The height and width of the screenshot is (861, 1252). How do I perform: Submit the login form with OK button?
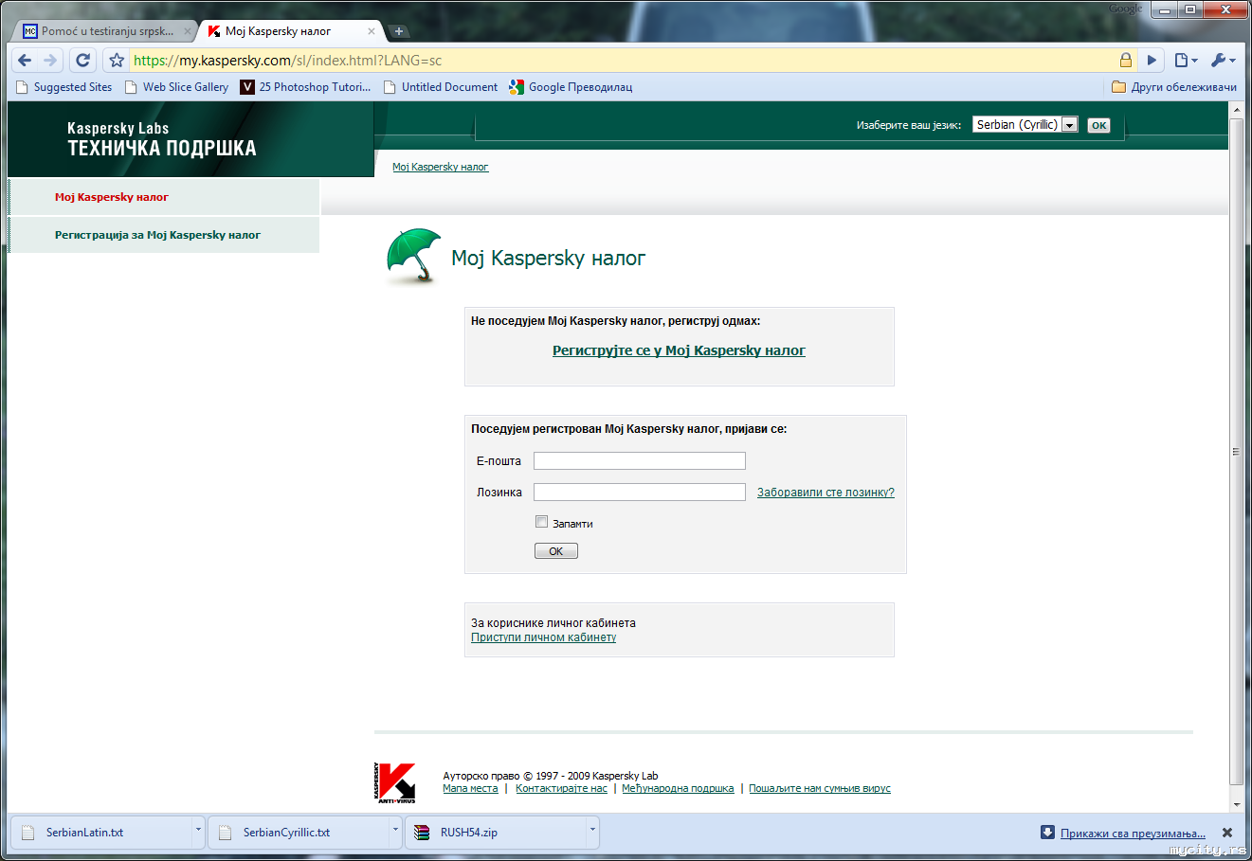tap(556, 551)
